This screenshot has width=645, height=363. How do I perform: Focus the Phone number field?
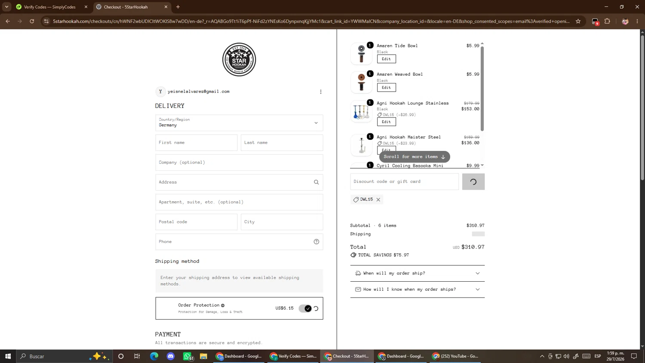tap(239, 242)
